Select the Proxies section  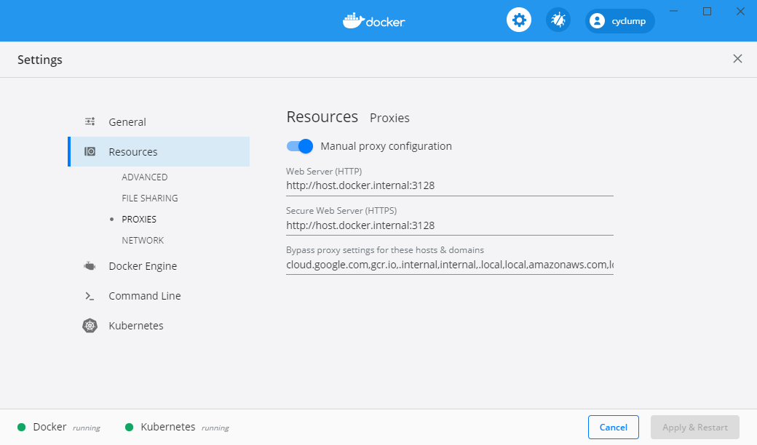coord(139,219)
